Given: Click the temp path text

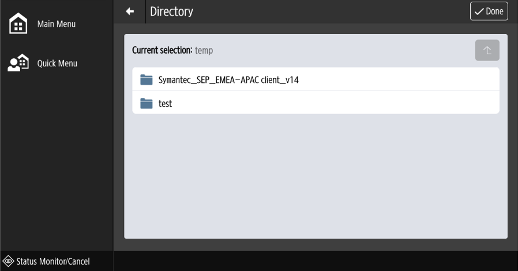Looking at the screenshot, I should 204,51.
